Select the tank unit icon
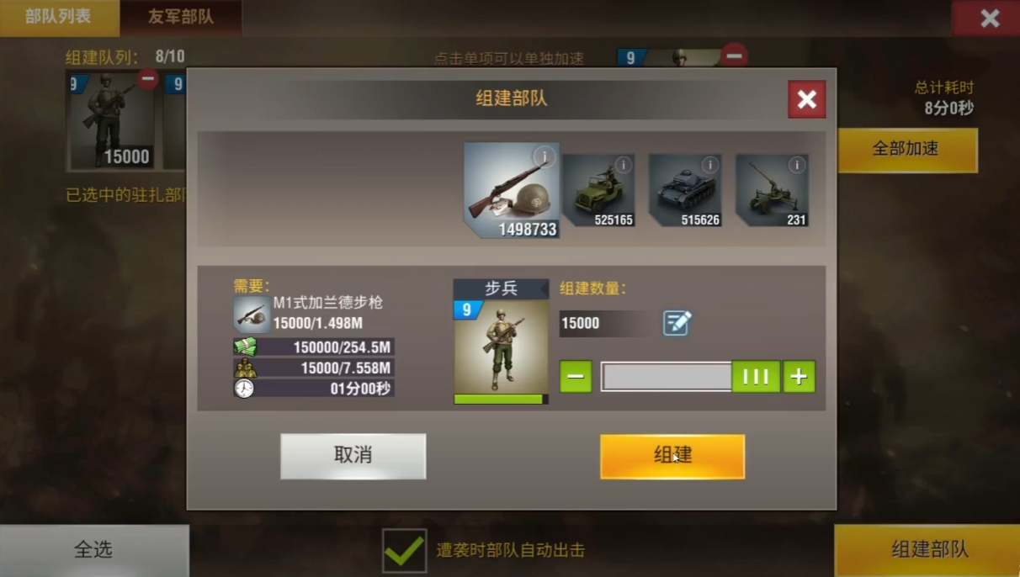Viewport: 1020px width, 577px height. point(685,190)
